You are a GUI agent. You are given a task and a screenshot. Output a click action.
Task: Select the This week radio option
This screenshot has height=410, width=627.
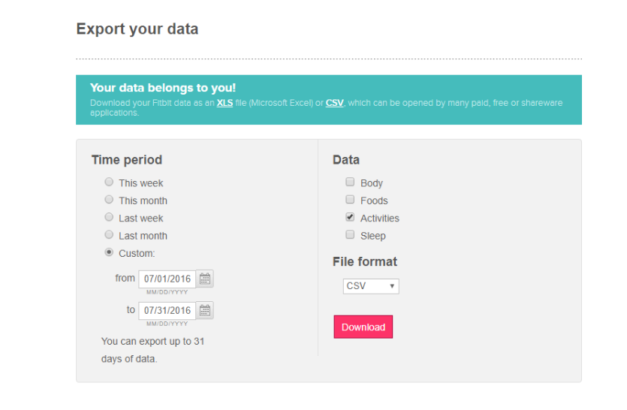110,182
